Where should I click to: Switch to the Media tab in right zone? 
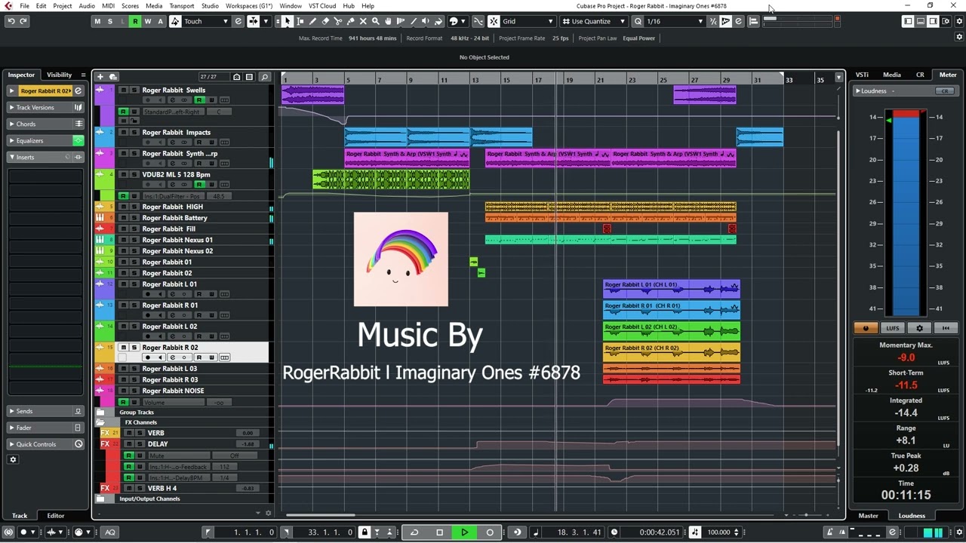click(x=892, y=75)
